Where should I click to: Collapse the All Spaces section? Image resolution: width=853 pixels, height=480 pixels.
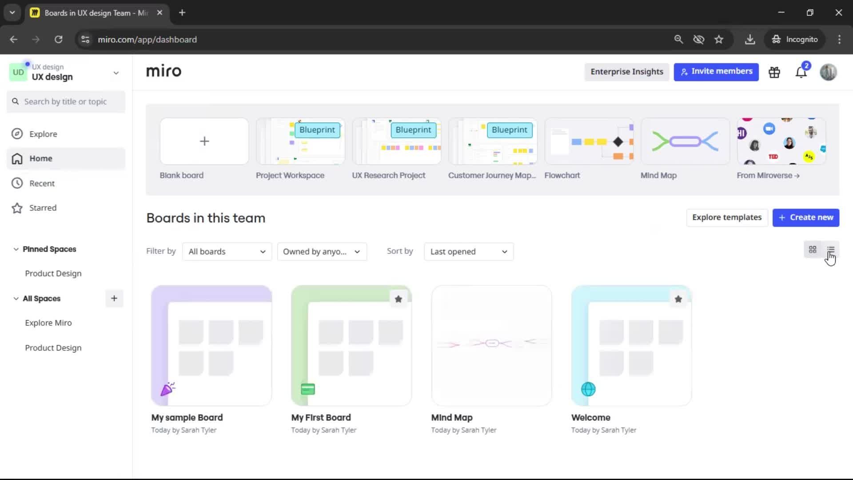point(16,299)
